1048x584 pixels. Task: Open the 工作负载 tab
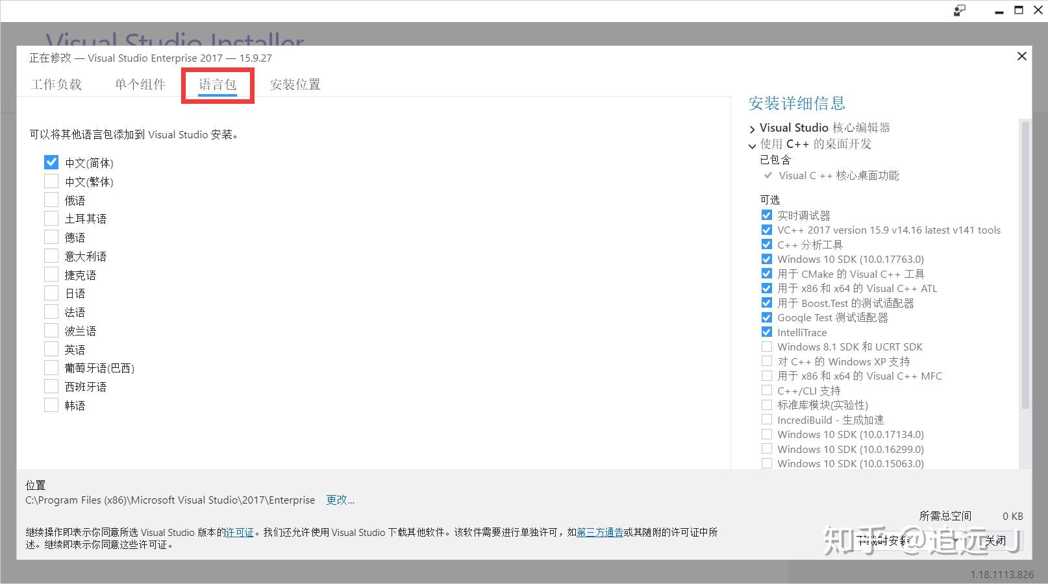point(56,84)
